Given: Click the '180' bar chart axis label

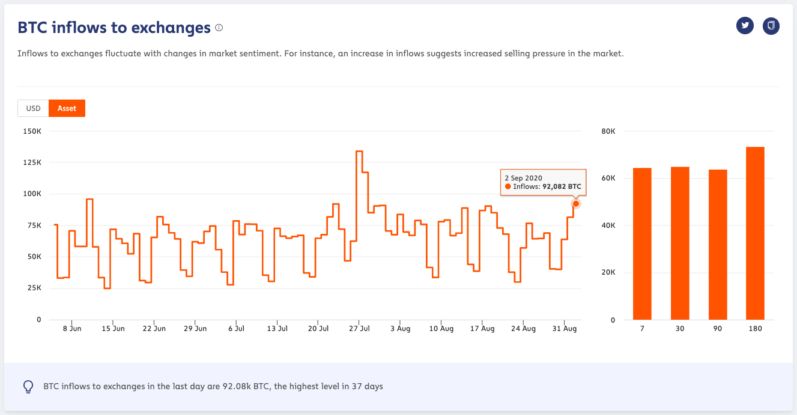Looking at the screenshot, I should [x=755, y=329].
